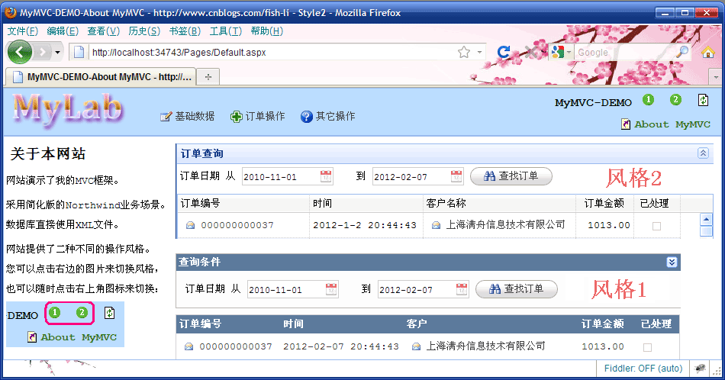The image size is (725, 380).
Task: Expand the 查询条件 panel chevron
Action: [x=672, y=262]
